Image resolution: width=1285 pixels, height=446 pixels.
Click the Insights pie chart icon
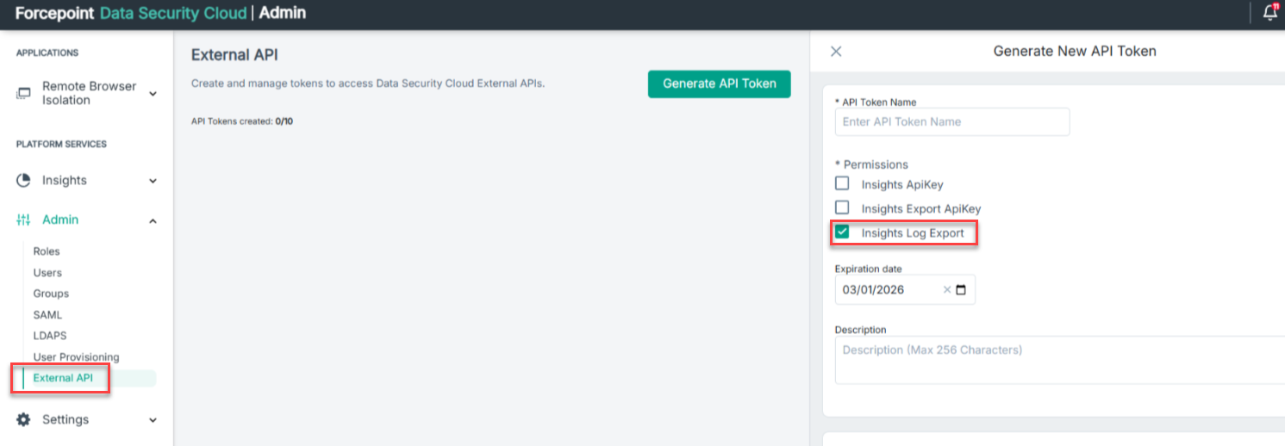pyautogui.click(x=24, y=180)
